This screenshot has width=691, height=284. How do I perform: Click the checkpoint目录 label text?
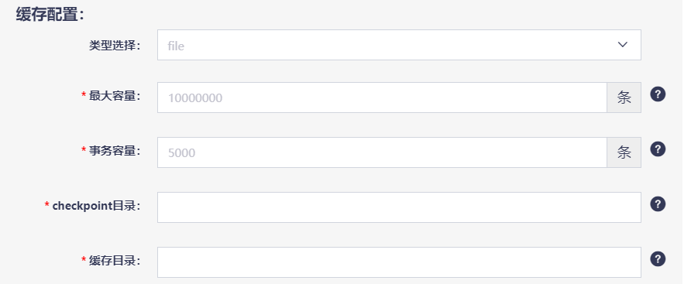coord(96,206)
